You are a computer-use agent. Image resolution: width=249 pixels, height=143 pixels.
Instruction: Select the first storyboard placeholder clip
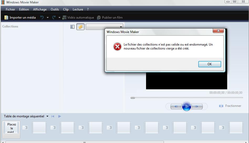(12, 128)
